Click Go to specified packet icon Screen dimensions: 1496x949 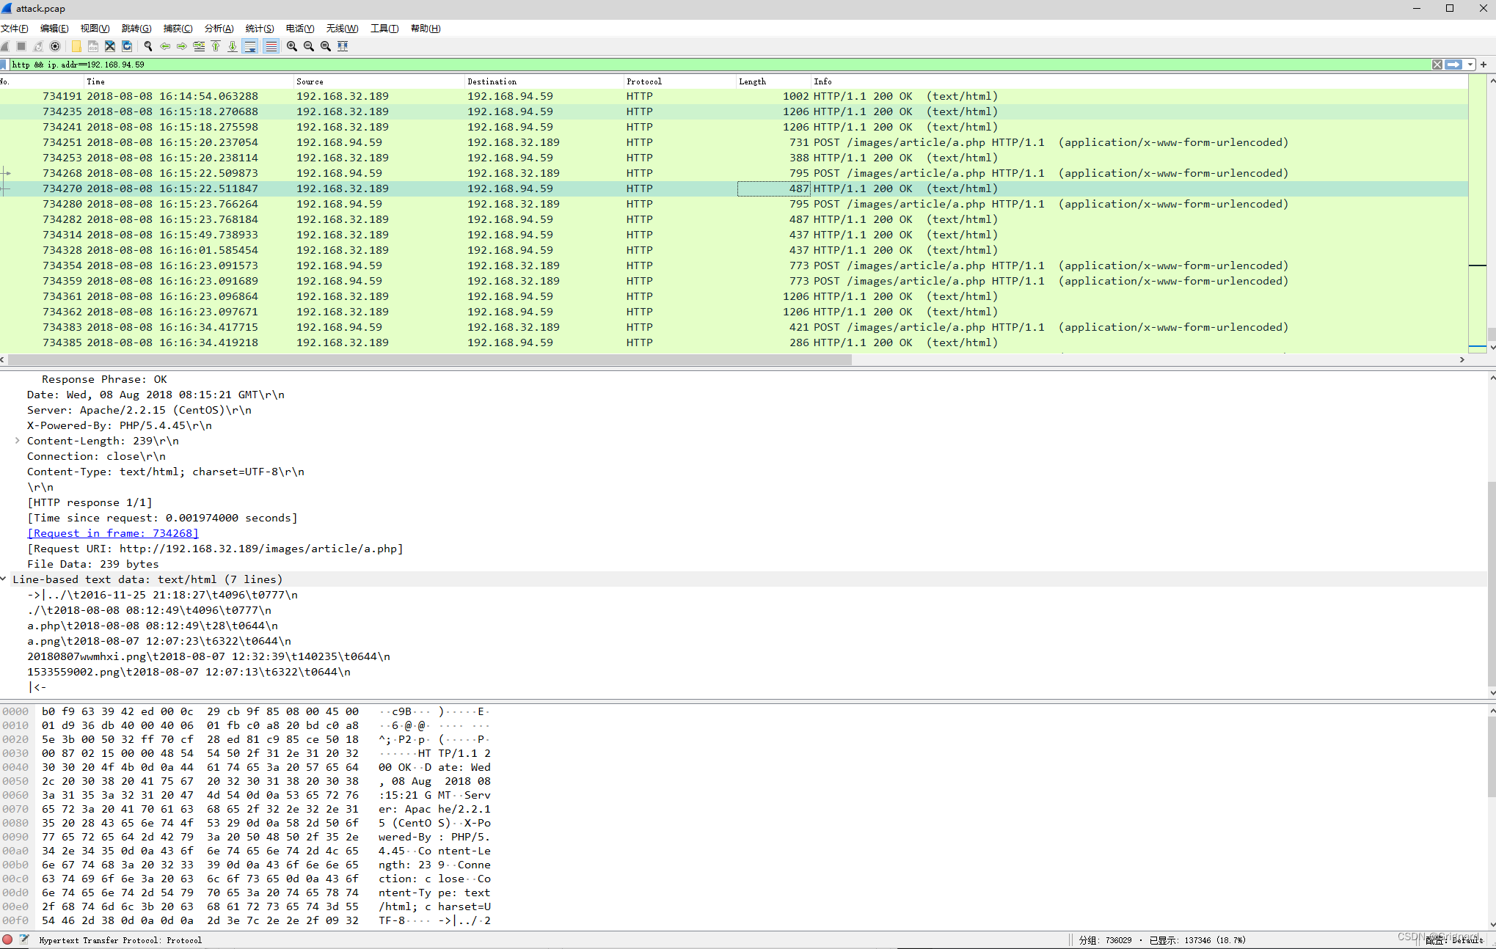coord(199,46)
